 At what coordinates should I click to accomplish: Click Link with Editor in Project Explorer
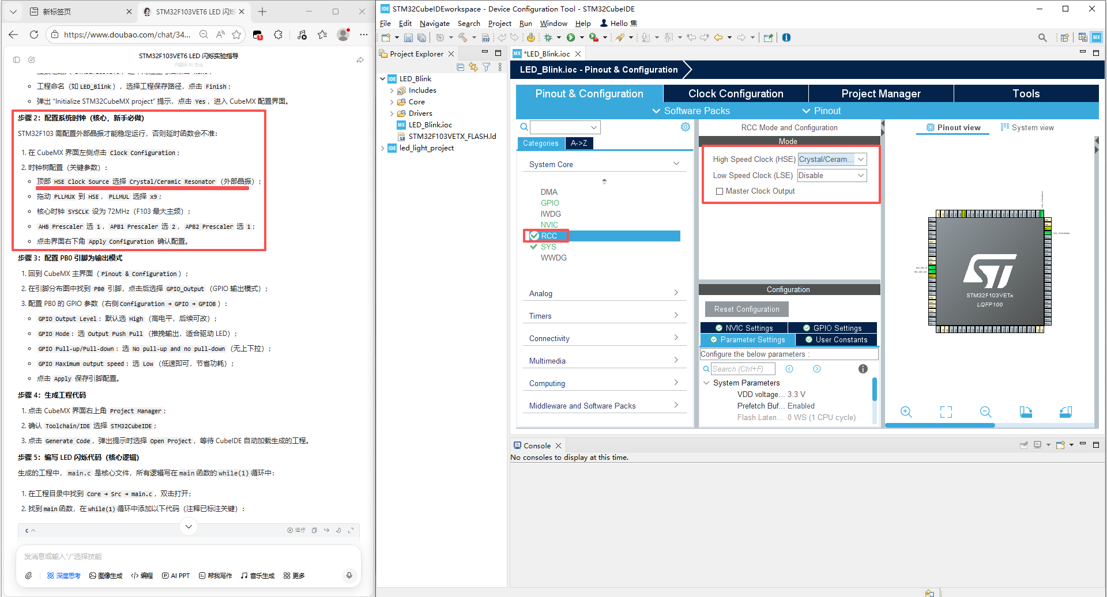pyautogui.click(x=473, y=67)
